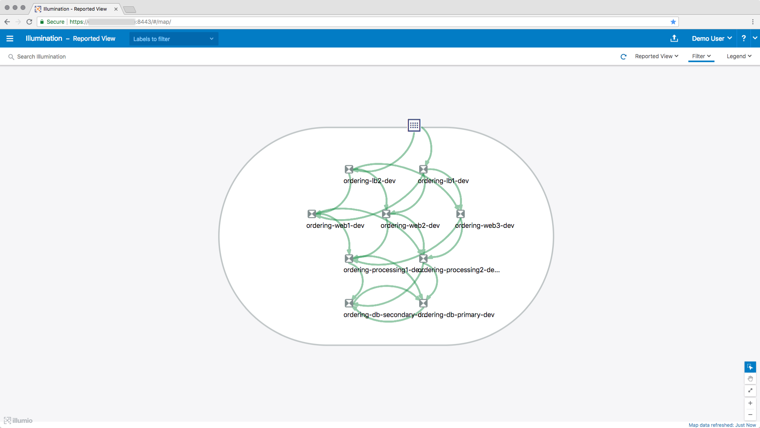Select the hand pan tool
The width and height of the screenshot is (760, 428).
tap(750, 379)
